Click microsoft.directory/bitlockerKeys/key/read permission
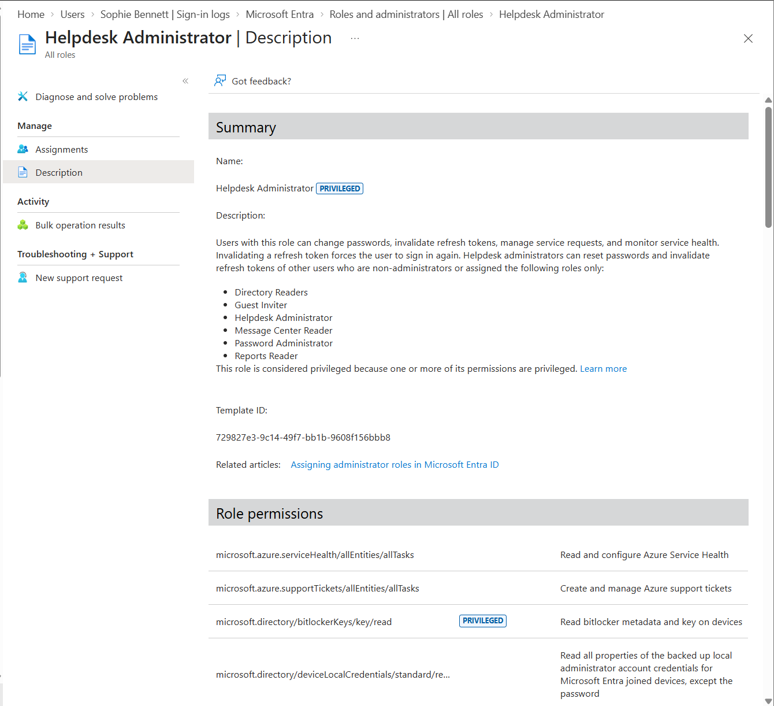Image resolution: width=774 pixels, height=706 pixels. [x=304, y=622]
